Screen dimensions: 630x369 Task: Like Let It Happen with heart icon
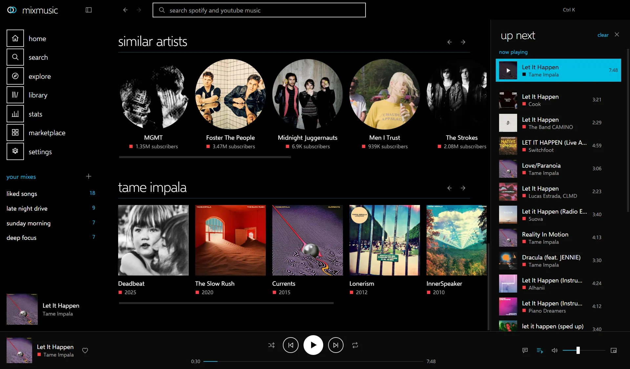click(x=85, y=350)
